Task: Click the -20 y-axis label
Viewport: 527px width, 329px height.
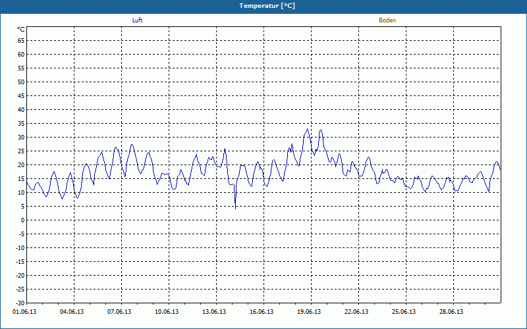Action: pos(20,275)
